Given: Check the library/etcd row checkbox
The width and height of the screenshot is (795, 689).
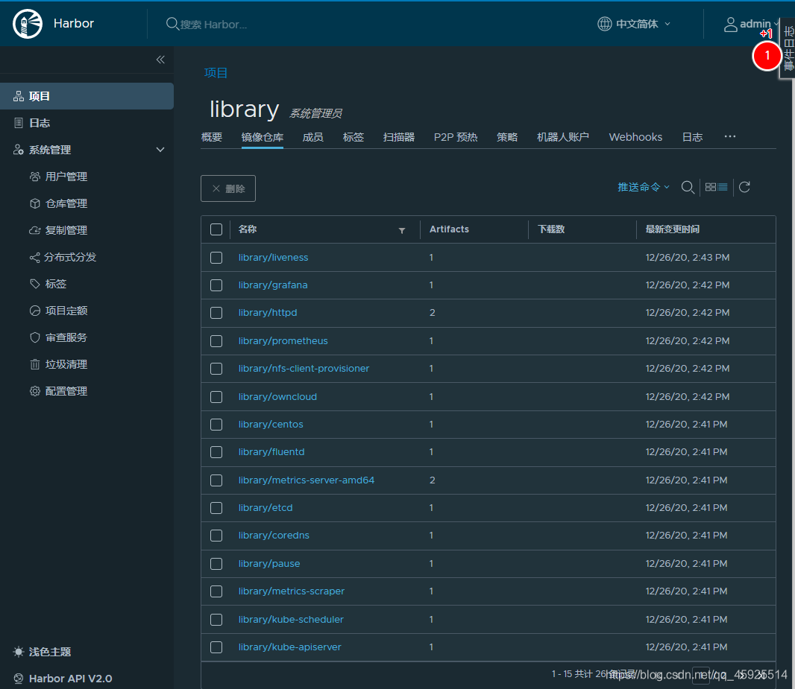Looking at the screenshot, I should coord(216,508).
